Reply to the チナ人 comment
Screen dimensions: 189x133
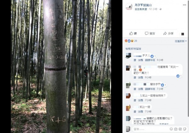140,60
